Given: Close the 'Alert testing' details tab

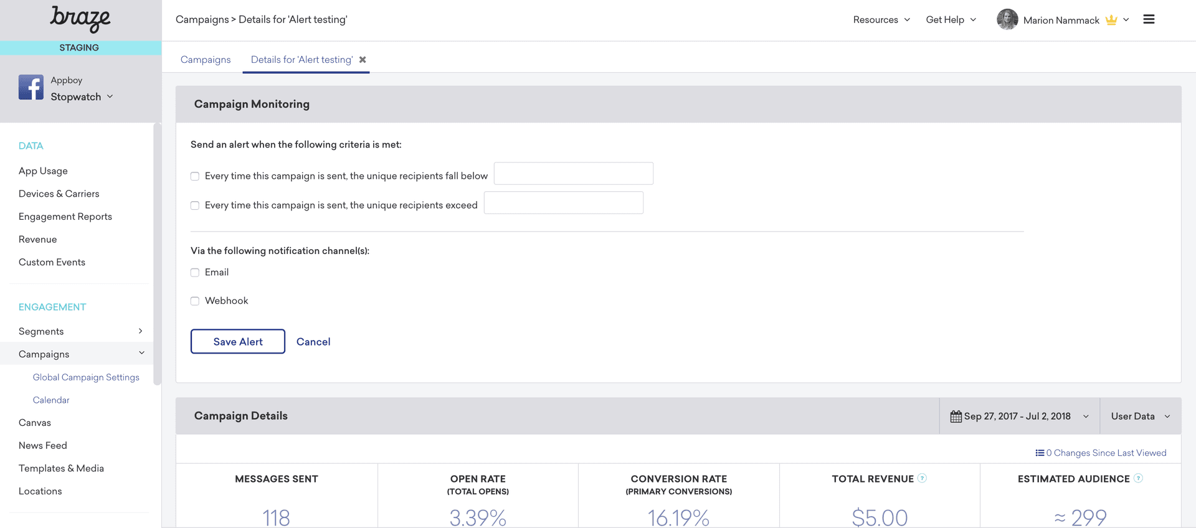Looking at the screenshot, I should (363, 60).
